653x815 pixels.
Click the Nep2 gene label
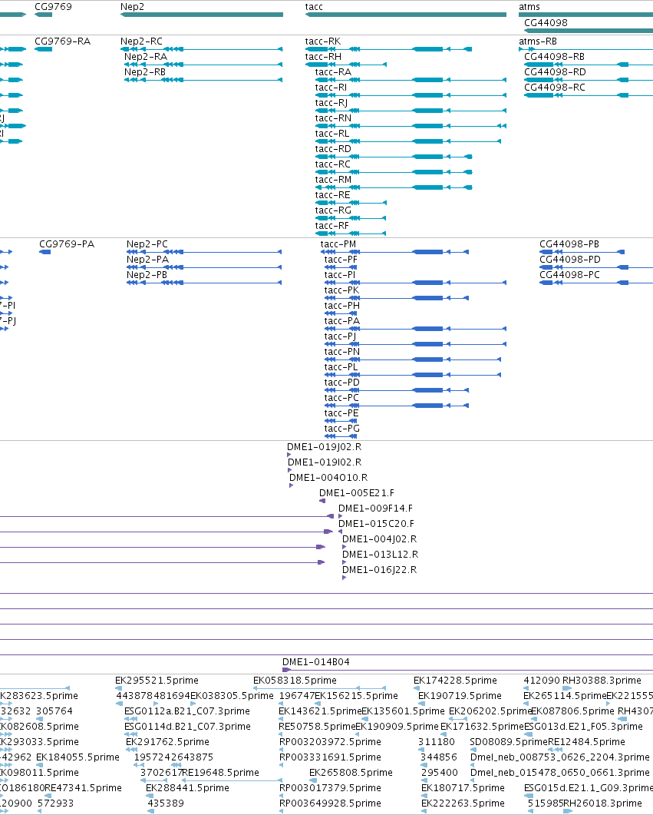click(132, 7)
